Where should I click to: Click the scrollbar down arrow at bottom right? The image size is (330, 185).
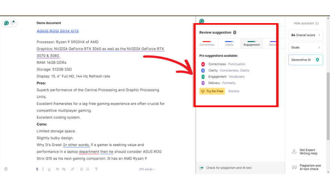click(328, 172)
